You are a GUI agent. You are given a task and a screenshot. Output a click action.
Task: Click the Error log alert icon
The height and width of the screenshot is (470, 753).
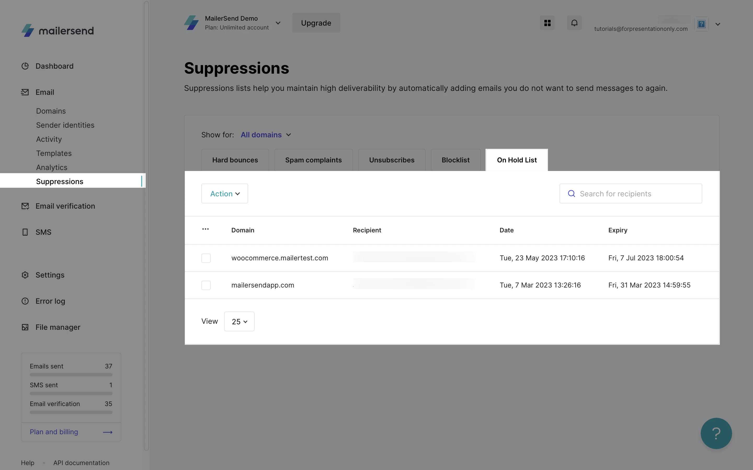tap(25, 301)
